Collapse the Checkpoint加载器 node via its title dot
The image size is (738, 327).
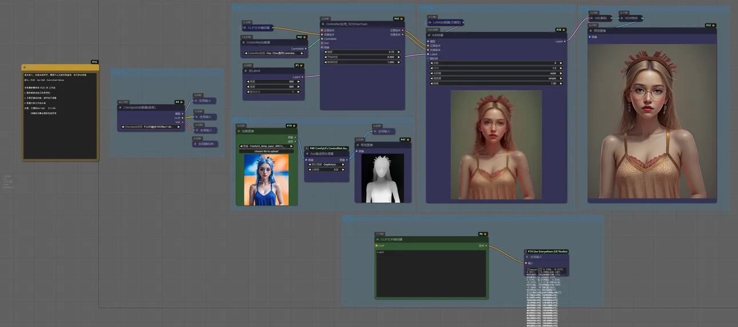coord(120,107)
